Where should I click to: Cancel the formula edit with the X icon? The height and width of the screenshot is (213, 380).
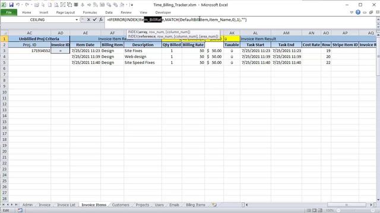point(88,20)
